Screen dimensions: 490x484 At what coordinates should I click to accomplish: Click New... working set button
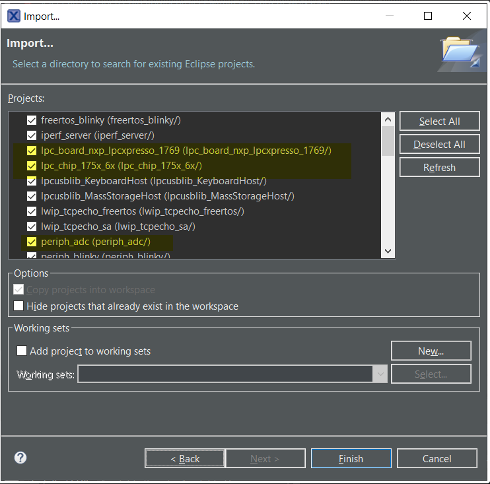[x=431, y=351]
